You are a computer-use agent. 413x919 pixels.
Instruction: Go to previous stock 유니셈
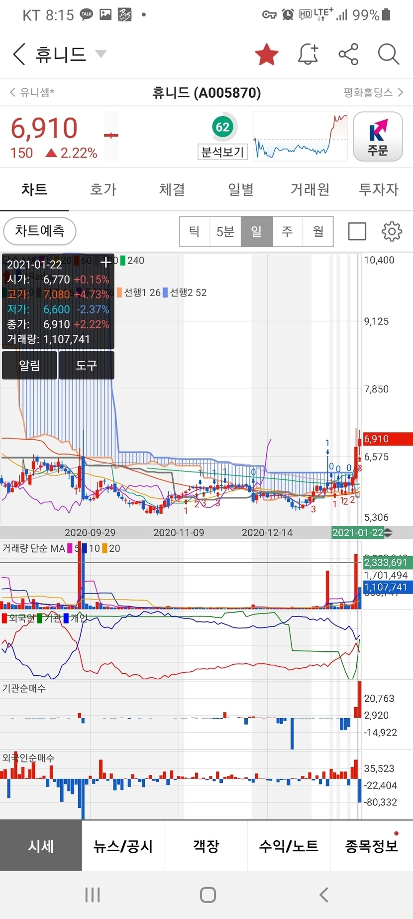pos(32,92)
